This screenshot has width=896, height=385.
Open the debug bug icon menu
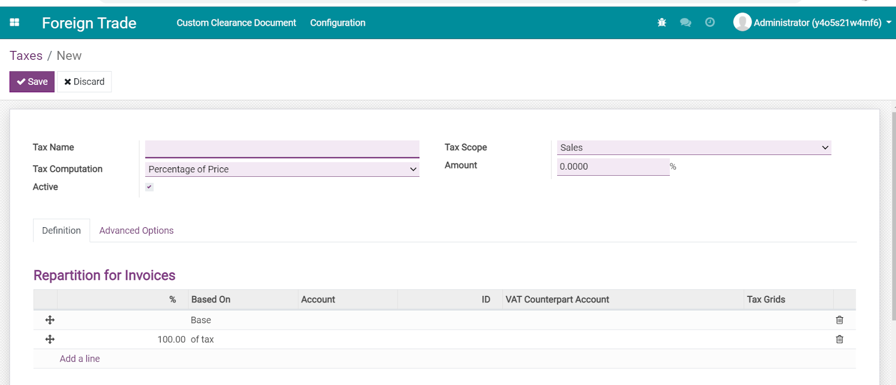pos(662,22)
